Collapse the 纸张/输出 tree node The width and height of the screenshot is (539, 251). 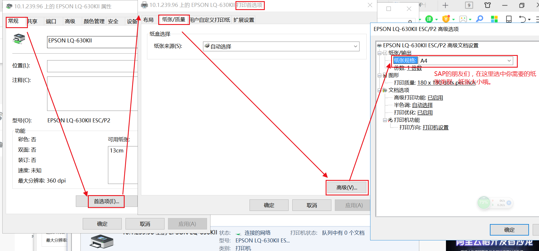[x=380, y=53]
